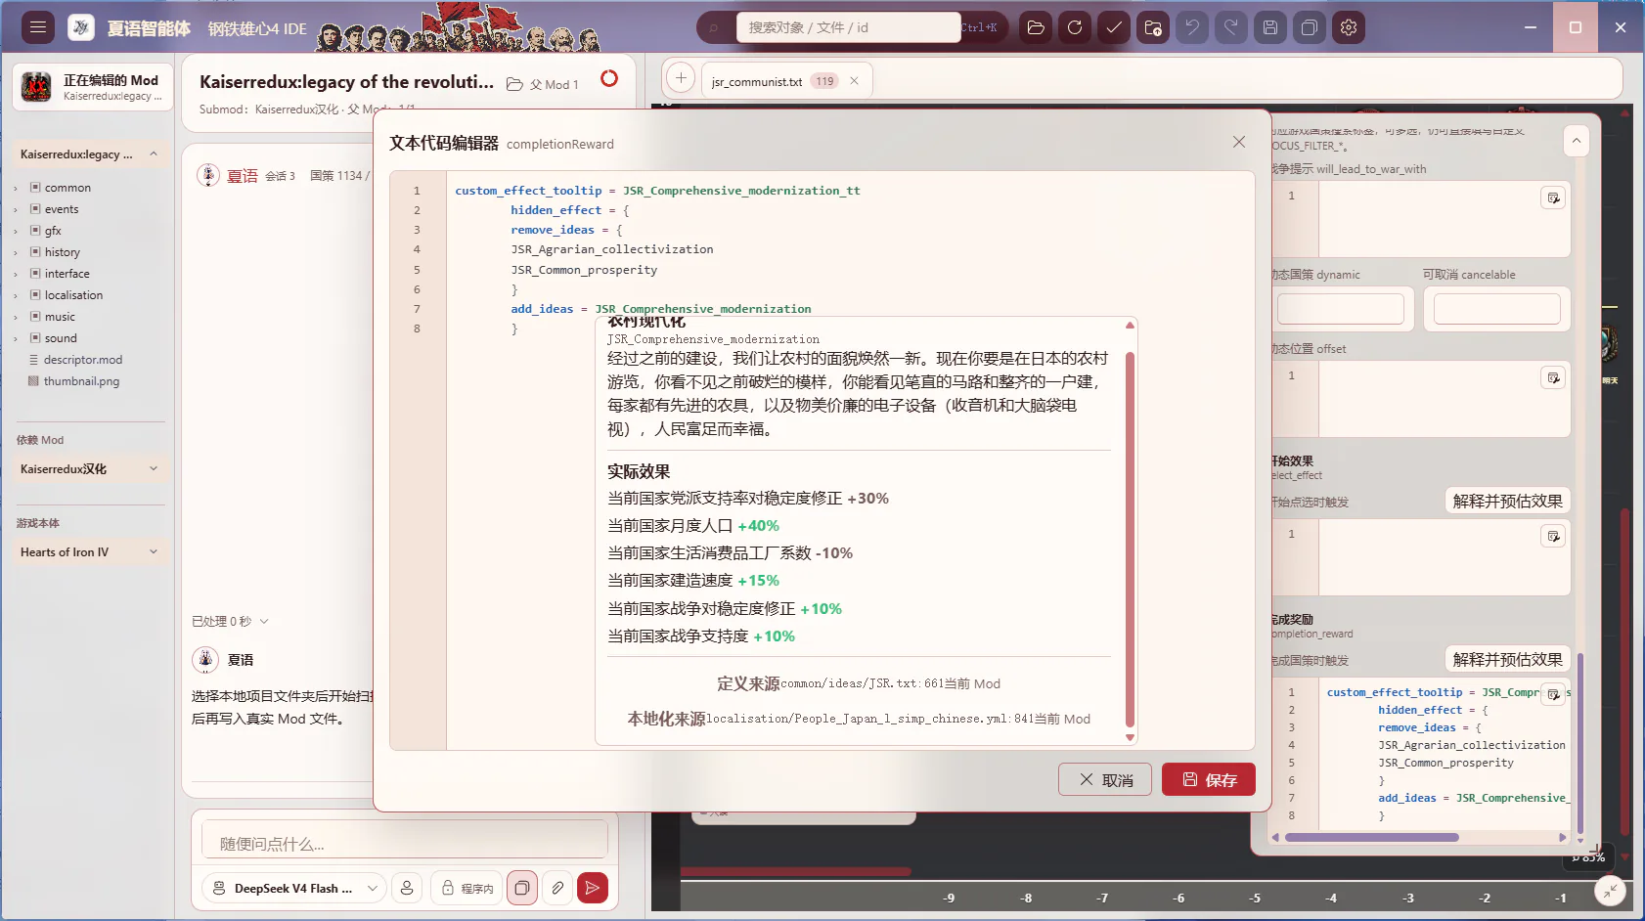This screenshot has height=921, width=1645.
Task: Focus the 搜索对象 / 文件 / id search box
Action: [848, 27]
